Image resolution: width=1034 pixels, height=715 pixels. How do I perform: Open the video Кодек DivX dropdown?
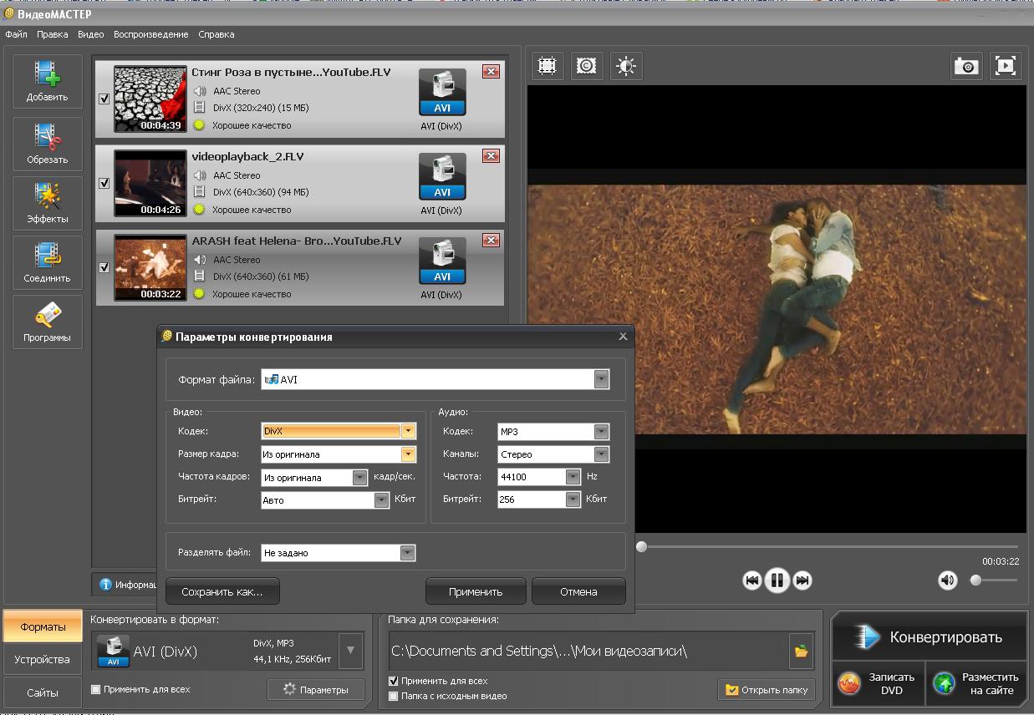(408, 431)
